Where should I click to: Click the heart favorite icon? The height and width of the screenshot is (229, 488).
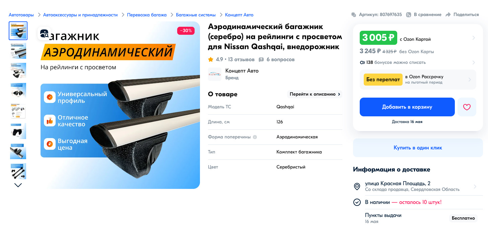467,107
